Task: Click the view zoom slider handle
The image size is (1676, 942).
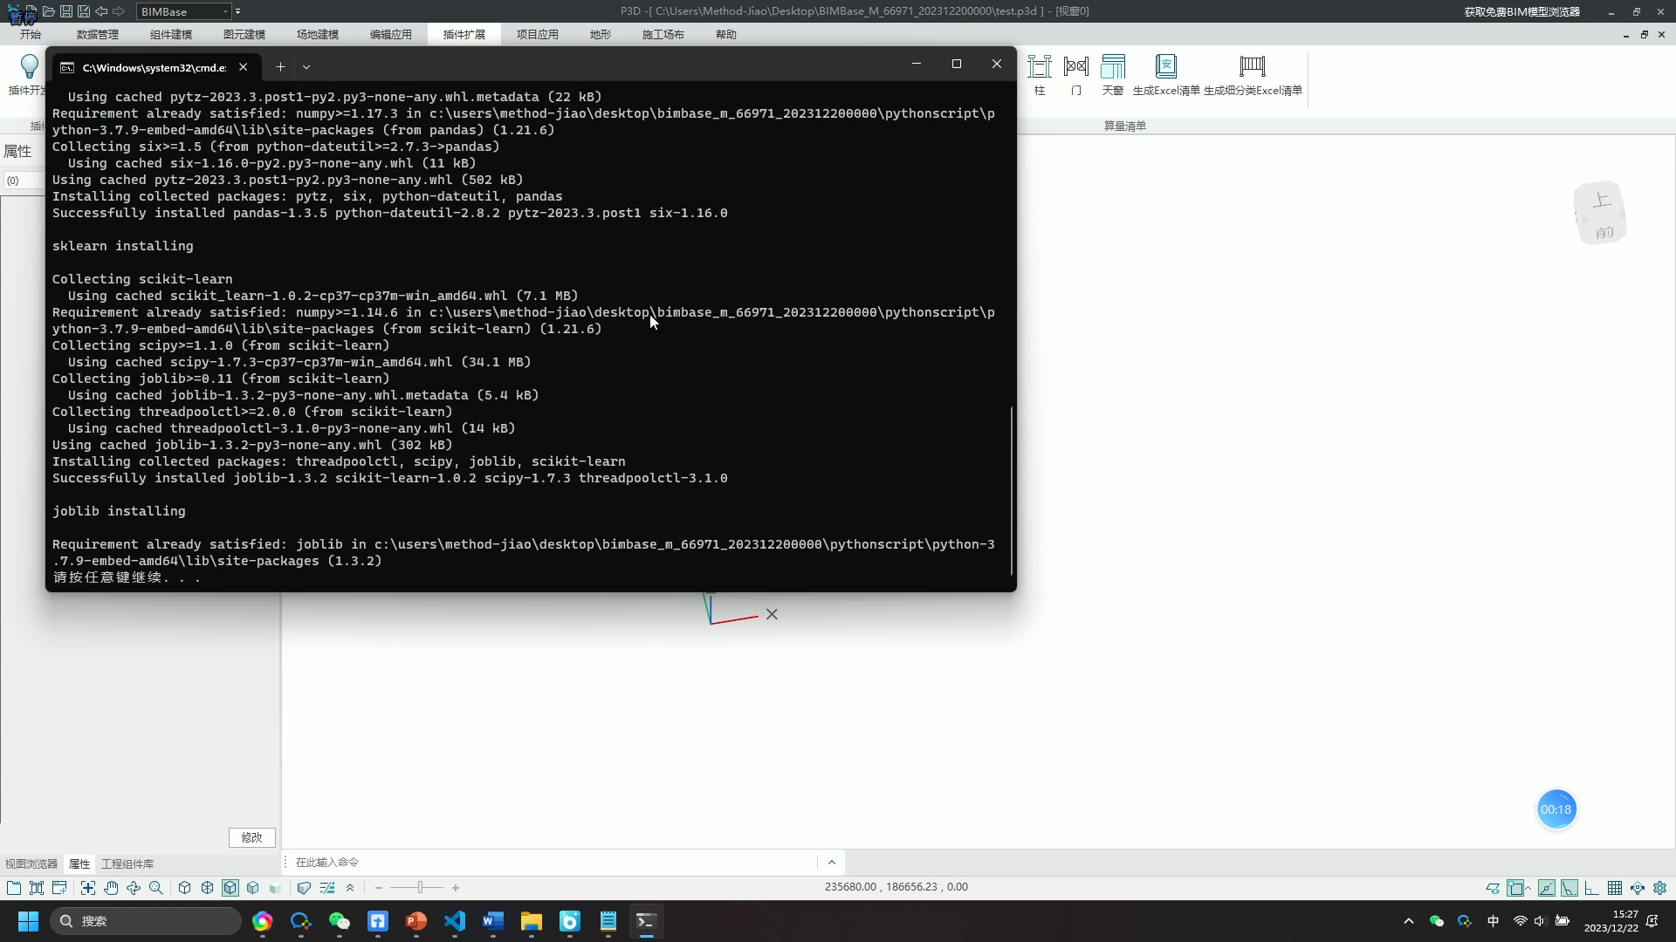Action: coord(420,888)
